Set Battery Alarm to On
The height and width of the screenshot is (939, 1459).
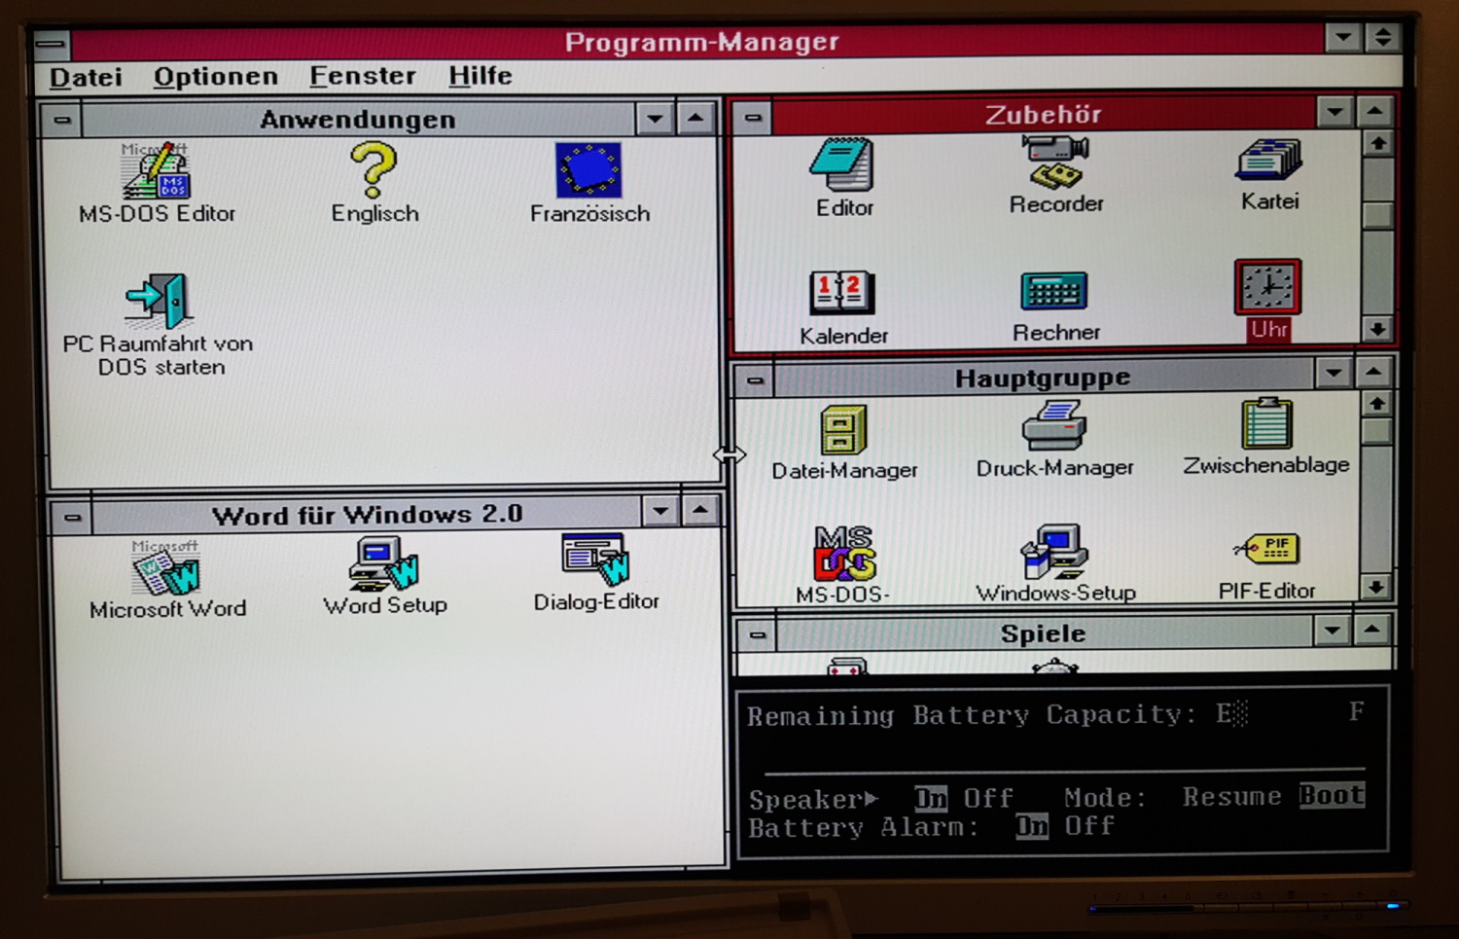[1032, 826]
